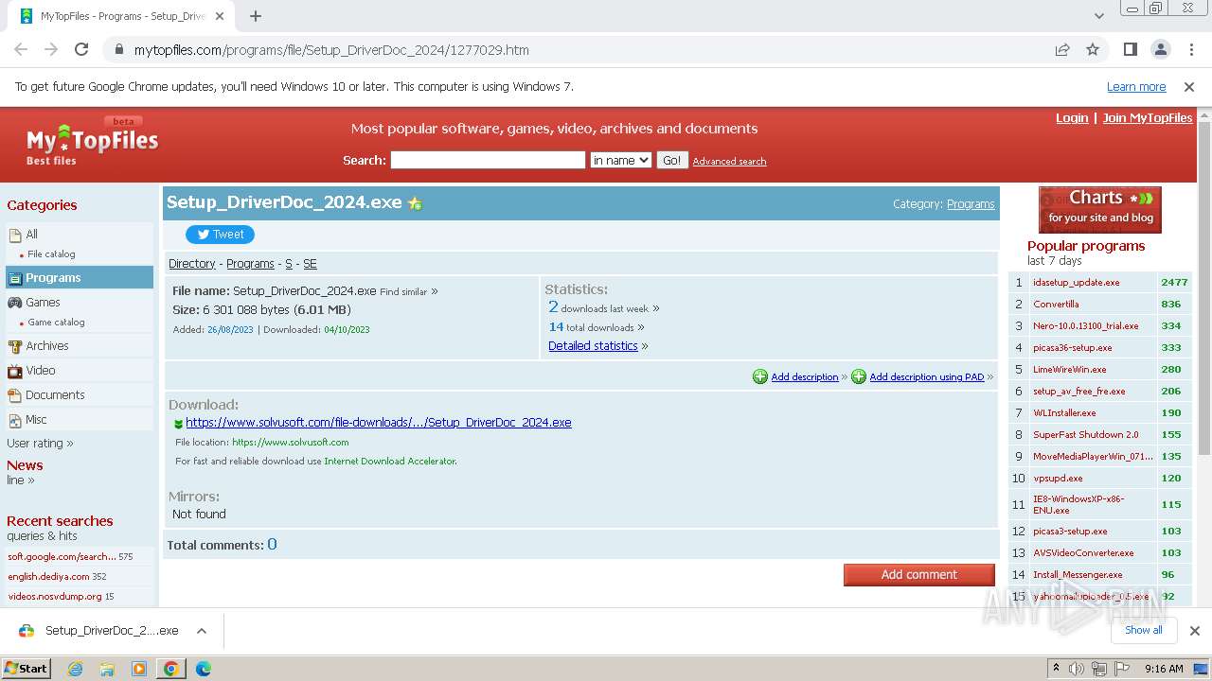Open SuperFast Shutdown 2.0 entry

(1085, 435)
